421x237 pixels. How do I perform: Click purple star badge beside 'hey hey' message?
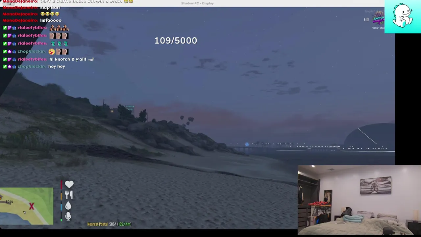pyautogui.click(x=9, y=66)
